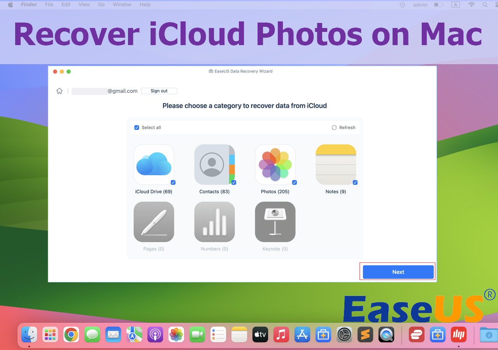Open the Window menu

click(x=122, y=5)
